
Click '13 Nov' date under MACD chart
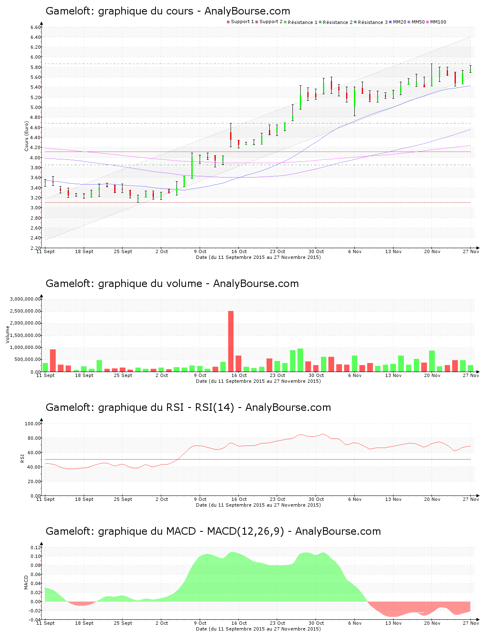pos(394,623)
